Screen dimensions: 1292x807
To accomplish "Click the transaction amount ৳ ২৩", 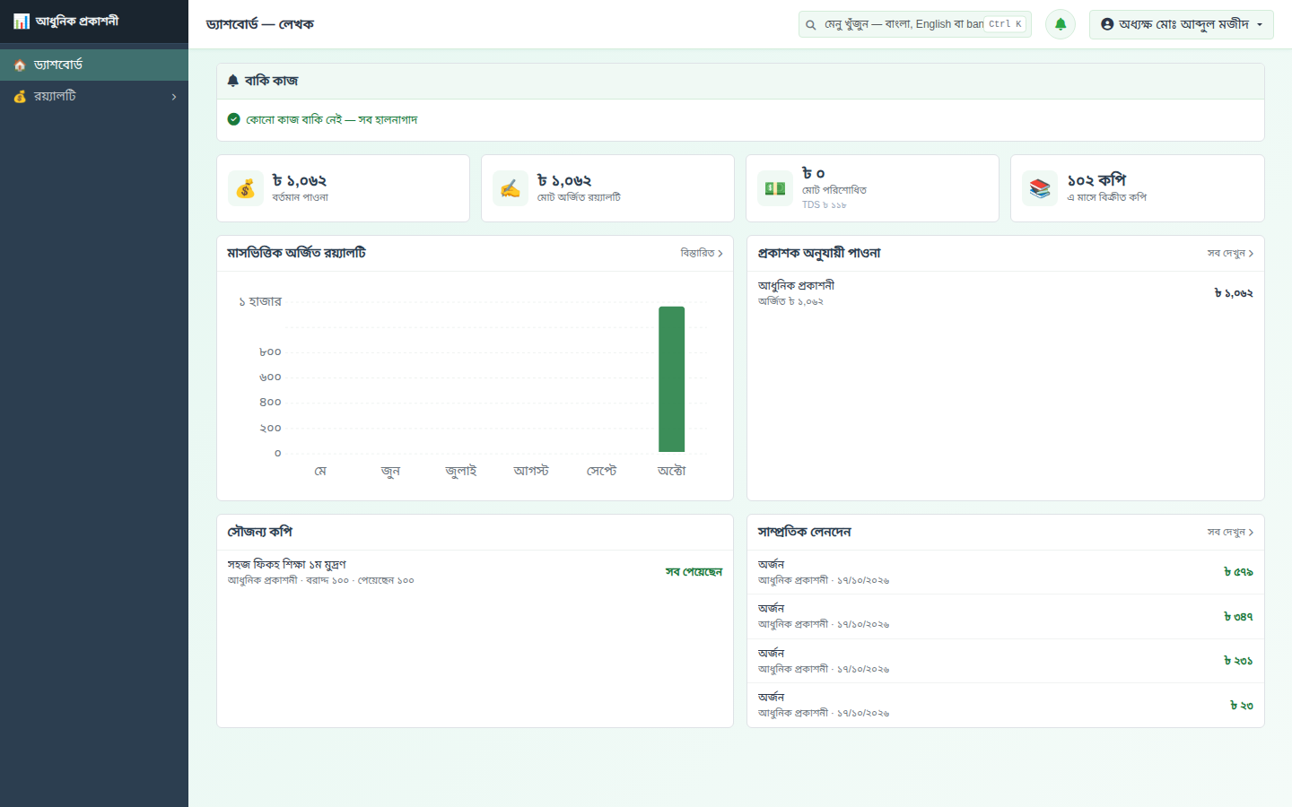I will [x=1242, y=706].
